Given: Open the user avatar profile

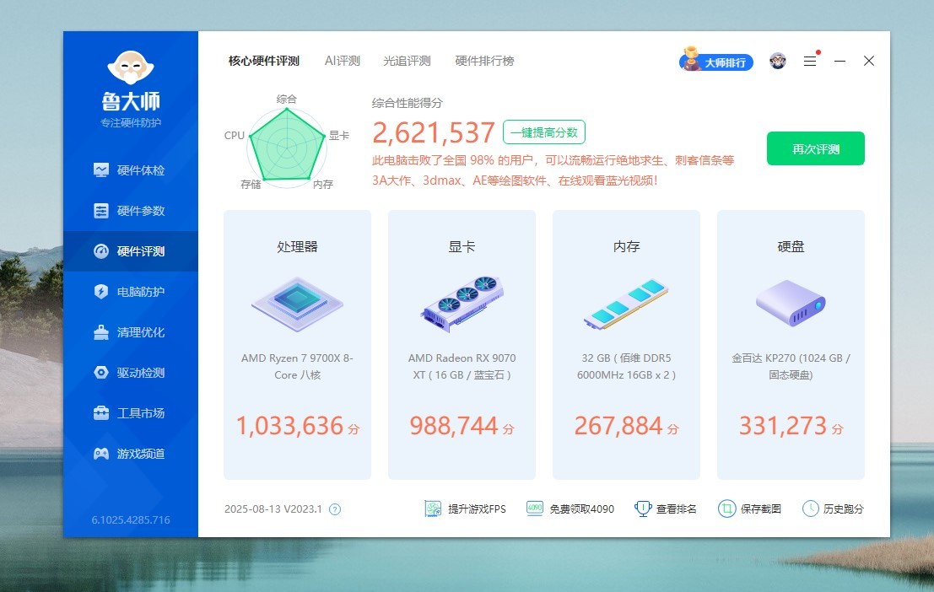Looking at the screenshot, I should click(777, 61).
